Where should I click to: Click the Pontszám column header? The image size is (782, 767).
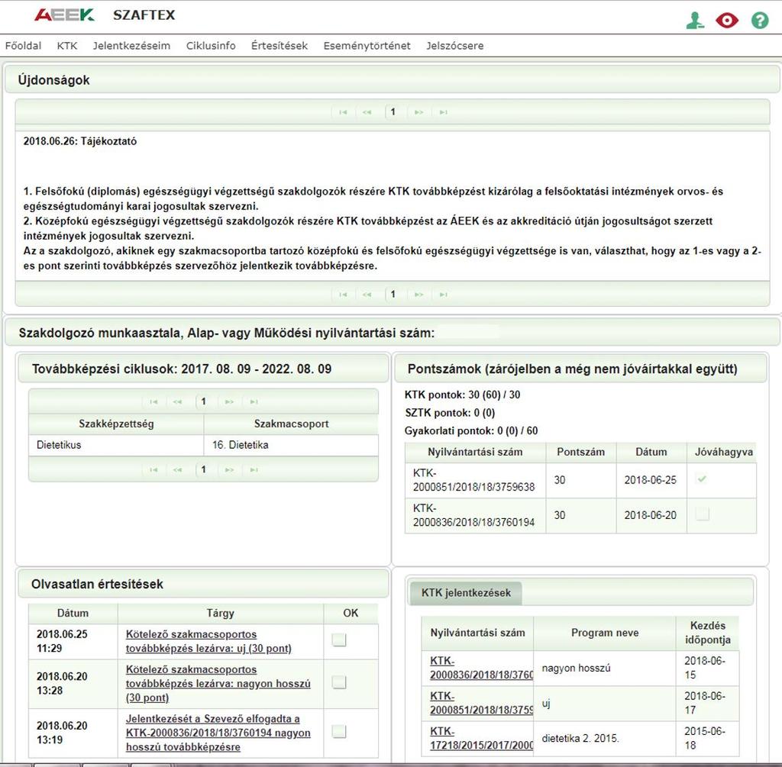pos(581,452)
